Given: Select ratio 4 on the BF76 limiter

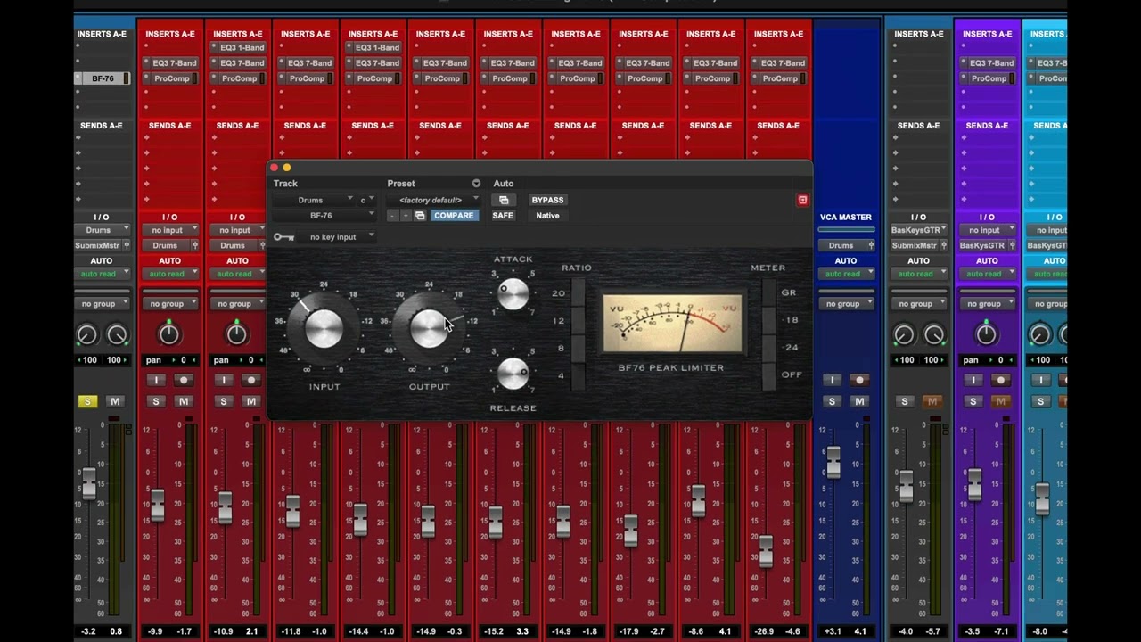Looking at the screenshot, I should (578, 375).
